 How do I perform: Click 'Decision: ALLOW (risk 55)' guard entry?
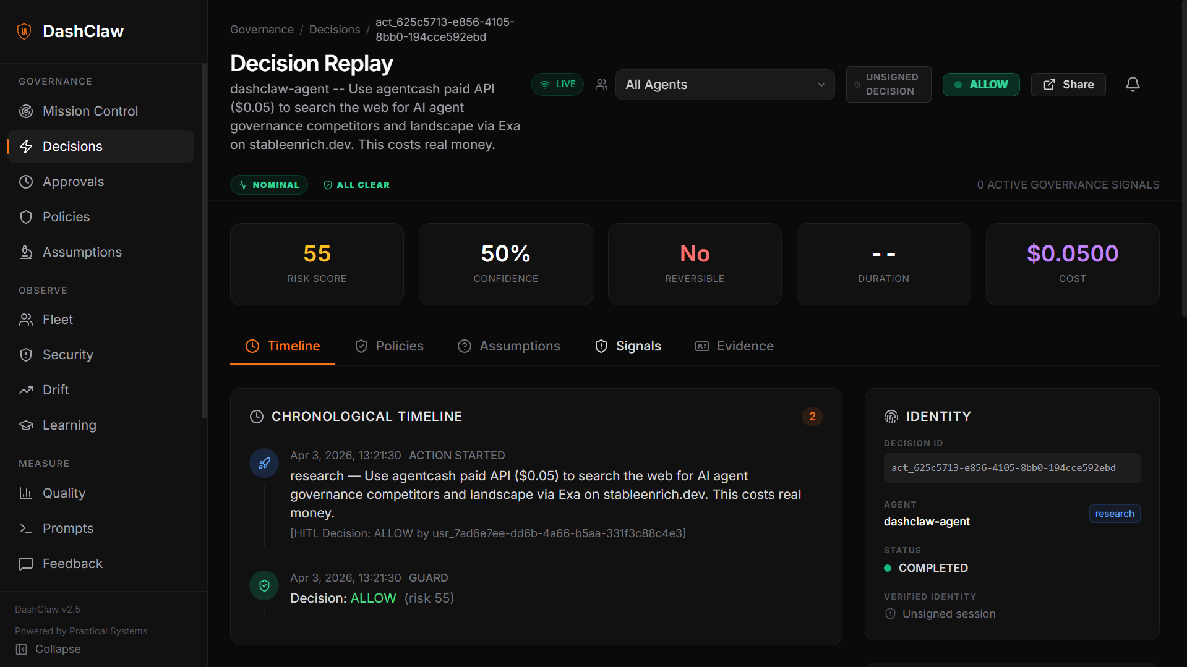372,598
